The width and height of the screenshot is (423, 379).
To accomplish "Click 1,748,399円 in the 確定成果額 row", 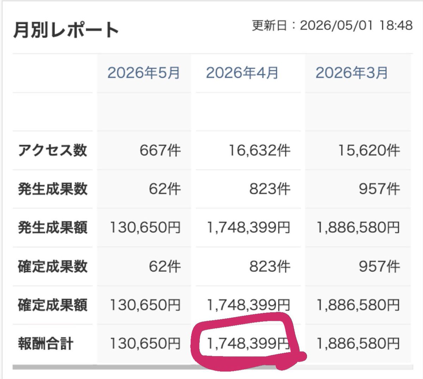I will 249,305.
